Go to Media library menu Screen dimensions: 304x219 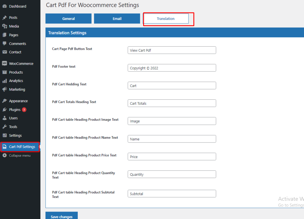[x=20, y=26]
